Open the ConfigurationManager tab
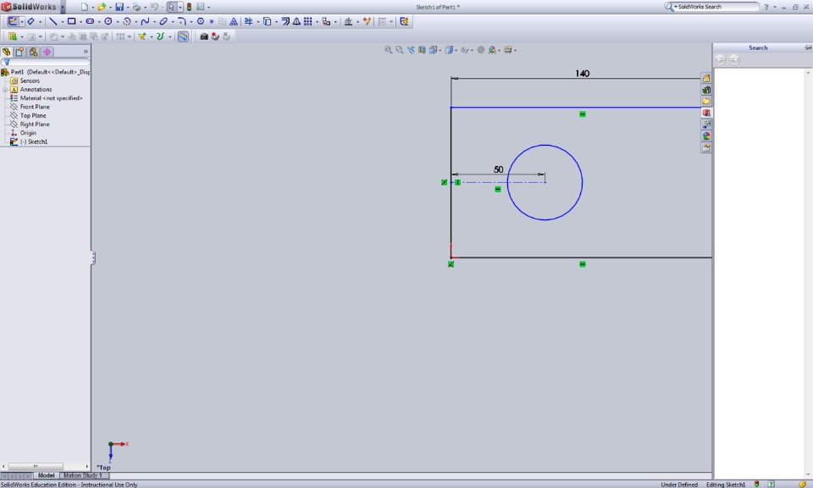 [33, 52]
